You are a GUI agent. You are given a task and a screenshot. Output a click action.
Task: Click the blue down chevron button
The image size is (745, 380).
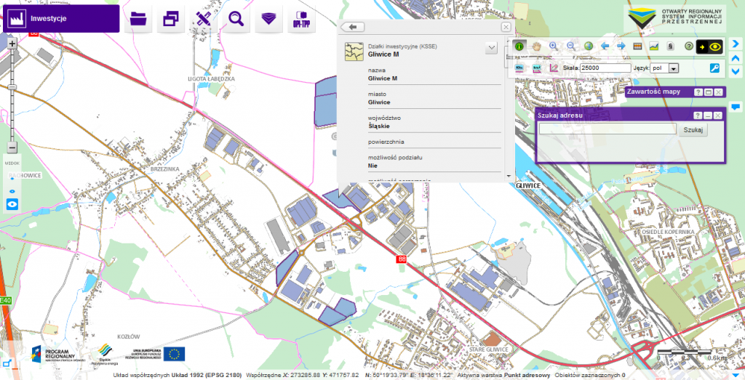735,72
